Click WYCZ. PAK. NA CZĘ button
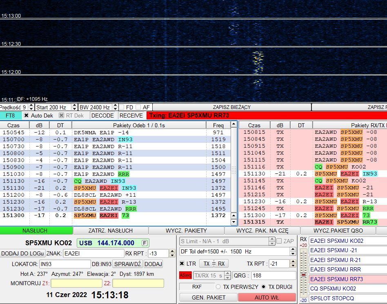The width and height of the screenshot is (387, 304). pos(262,231)
